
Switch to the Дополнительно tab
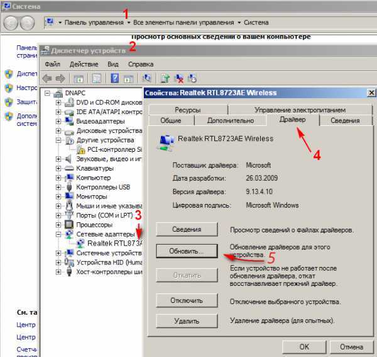[x=231, y=120]
